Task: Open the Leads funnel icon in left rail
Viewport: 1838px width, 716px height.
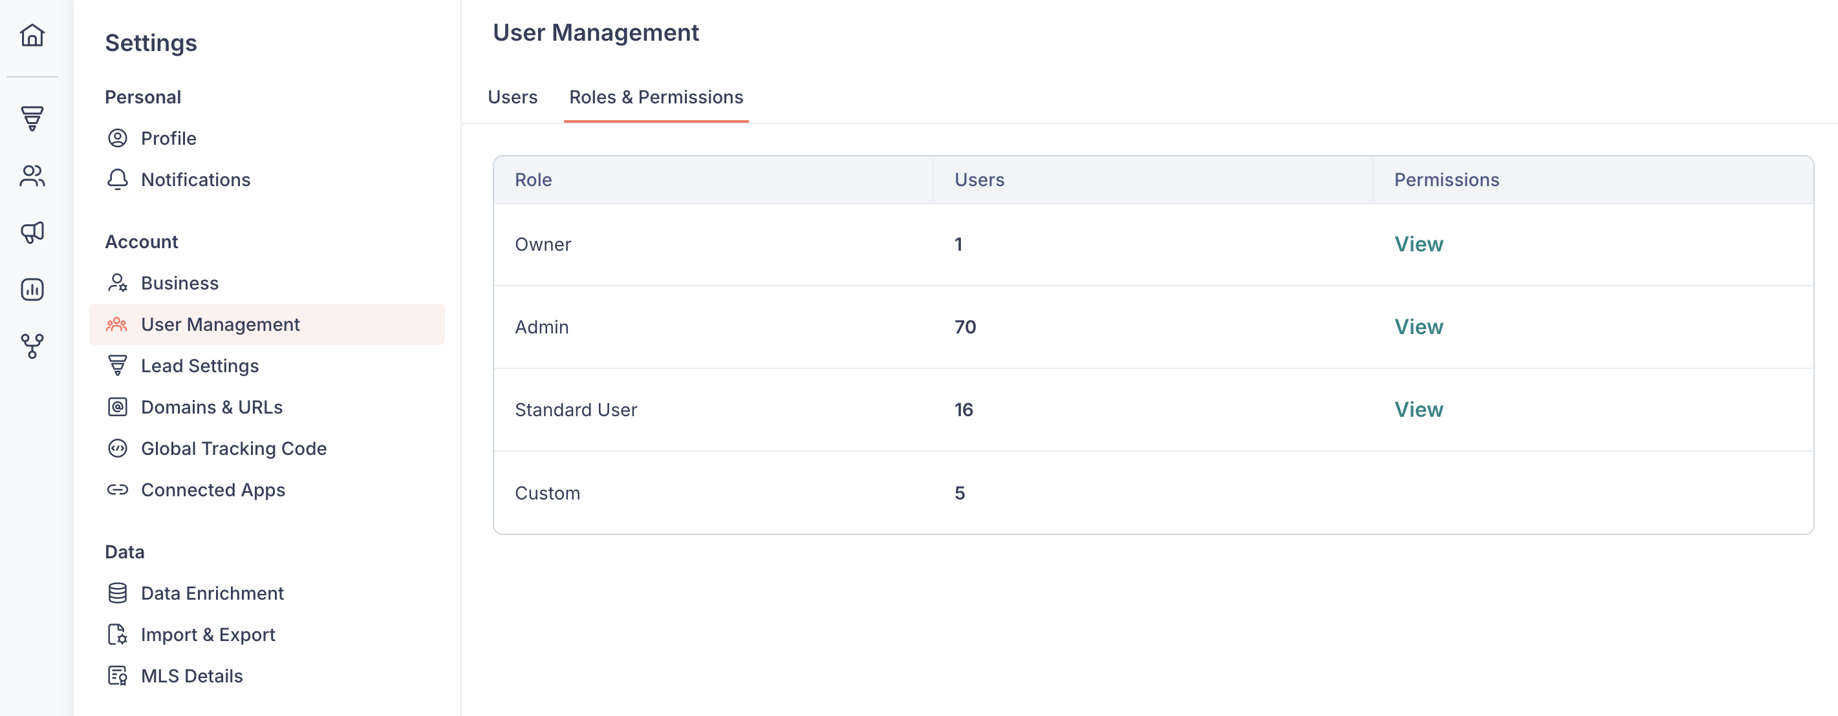Action: (x=32, y=118)
